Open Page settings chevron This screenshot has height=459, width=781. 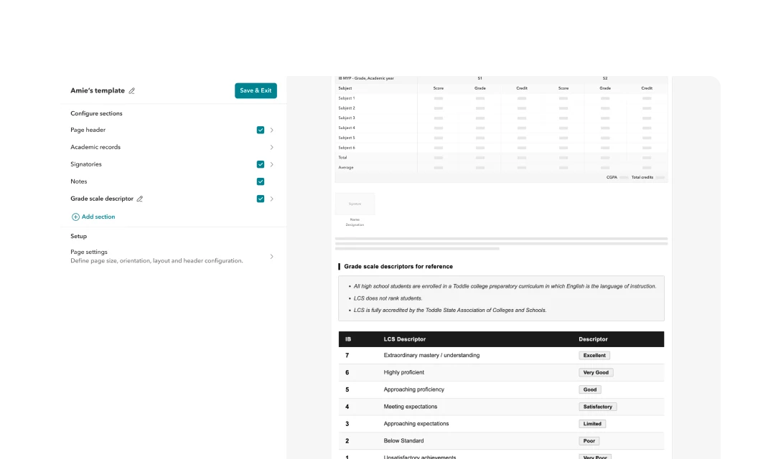click(272, 256)
